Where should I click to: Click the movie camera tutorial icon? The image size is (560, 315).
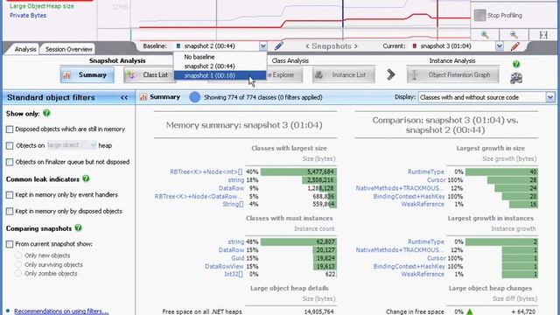pyautogui.click(x=516, y=78)
